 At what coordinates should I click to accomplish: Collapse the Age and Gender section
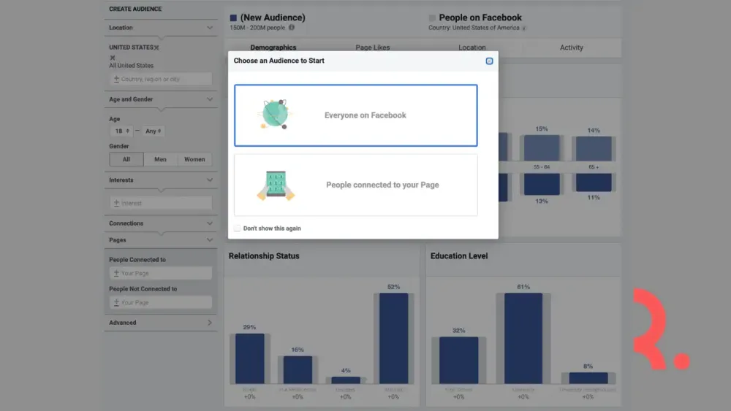210,99
